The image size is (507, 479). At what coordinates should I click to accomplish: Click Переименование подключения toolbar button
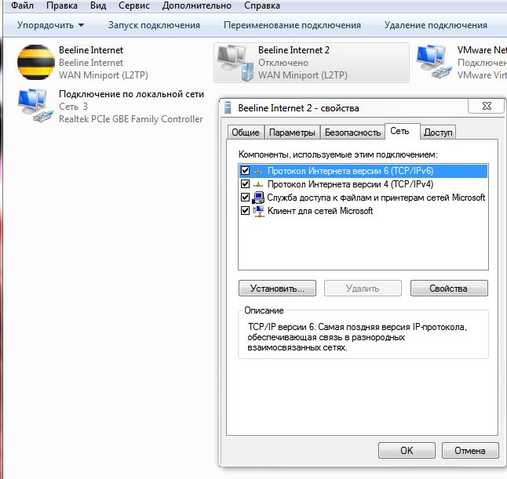(x=292, y=25)
